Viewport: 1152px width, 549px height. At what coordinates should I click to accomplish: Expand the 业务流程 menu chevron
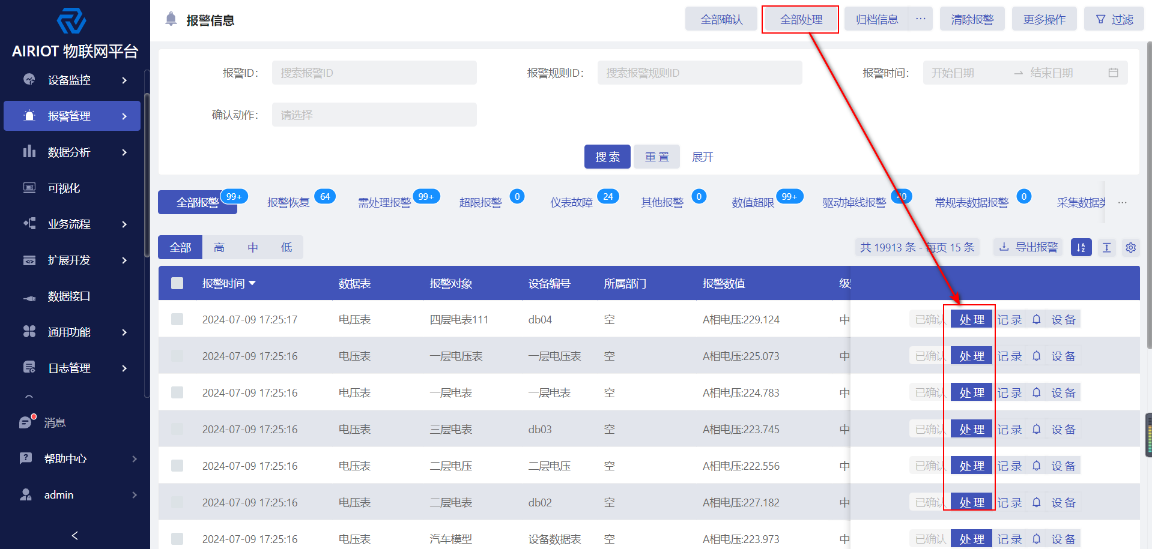124,224
